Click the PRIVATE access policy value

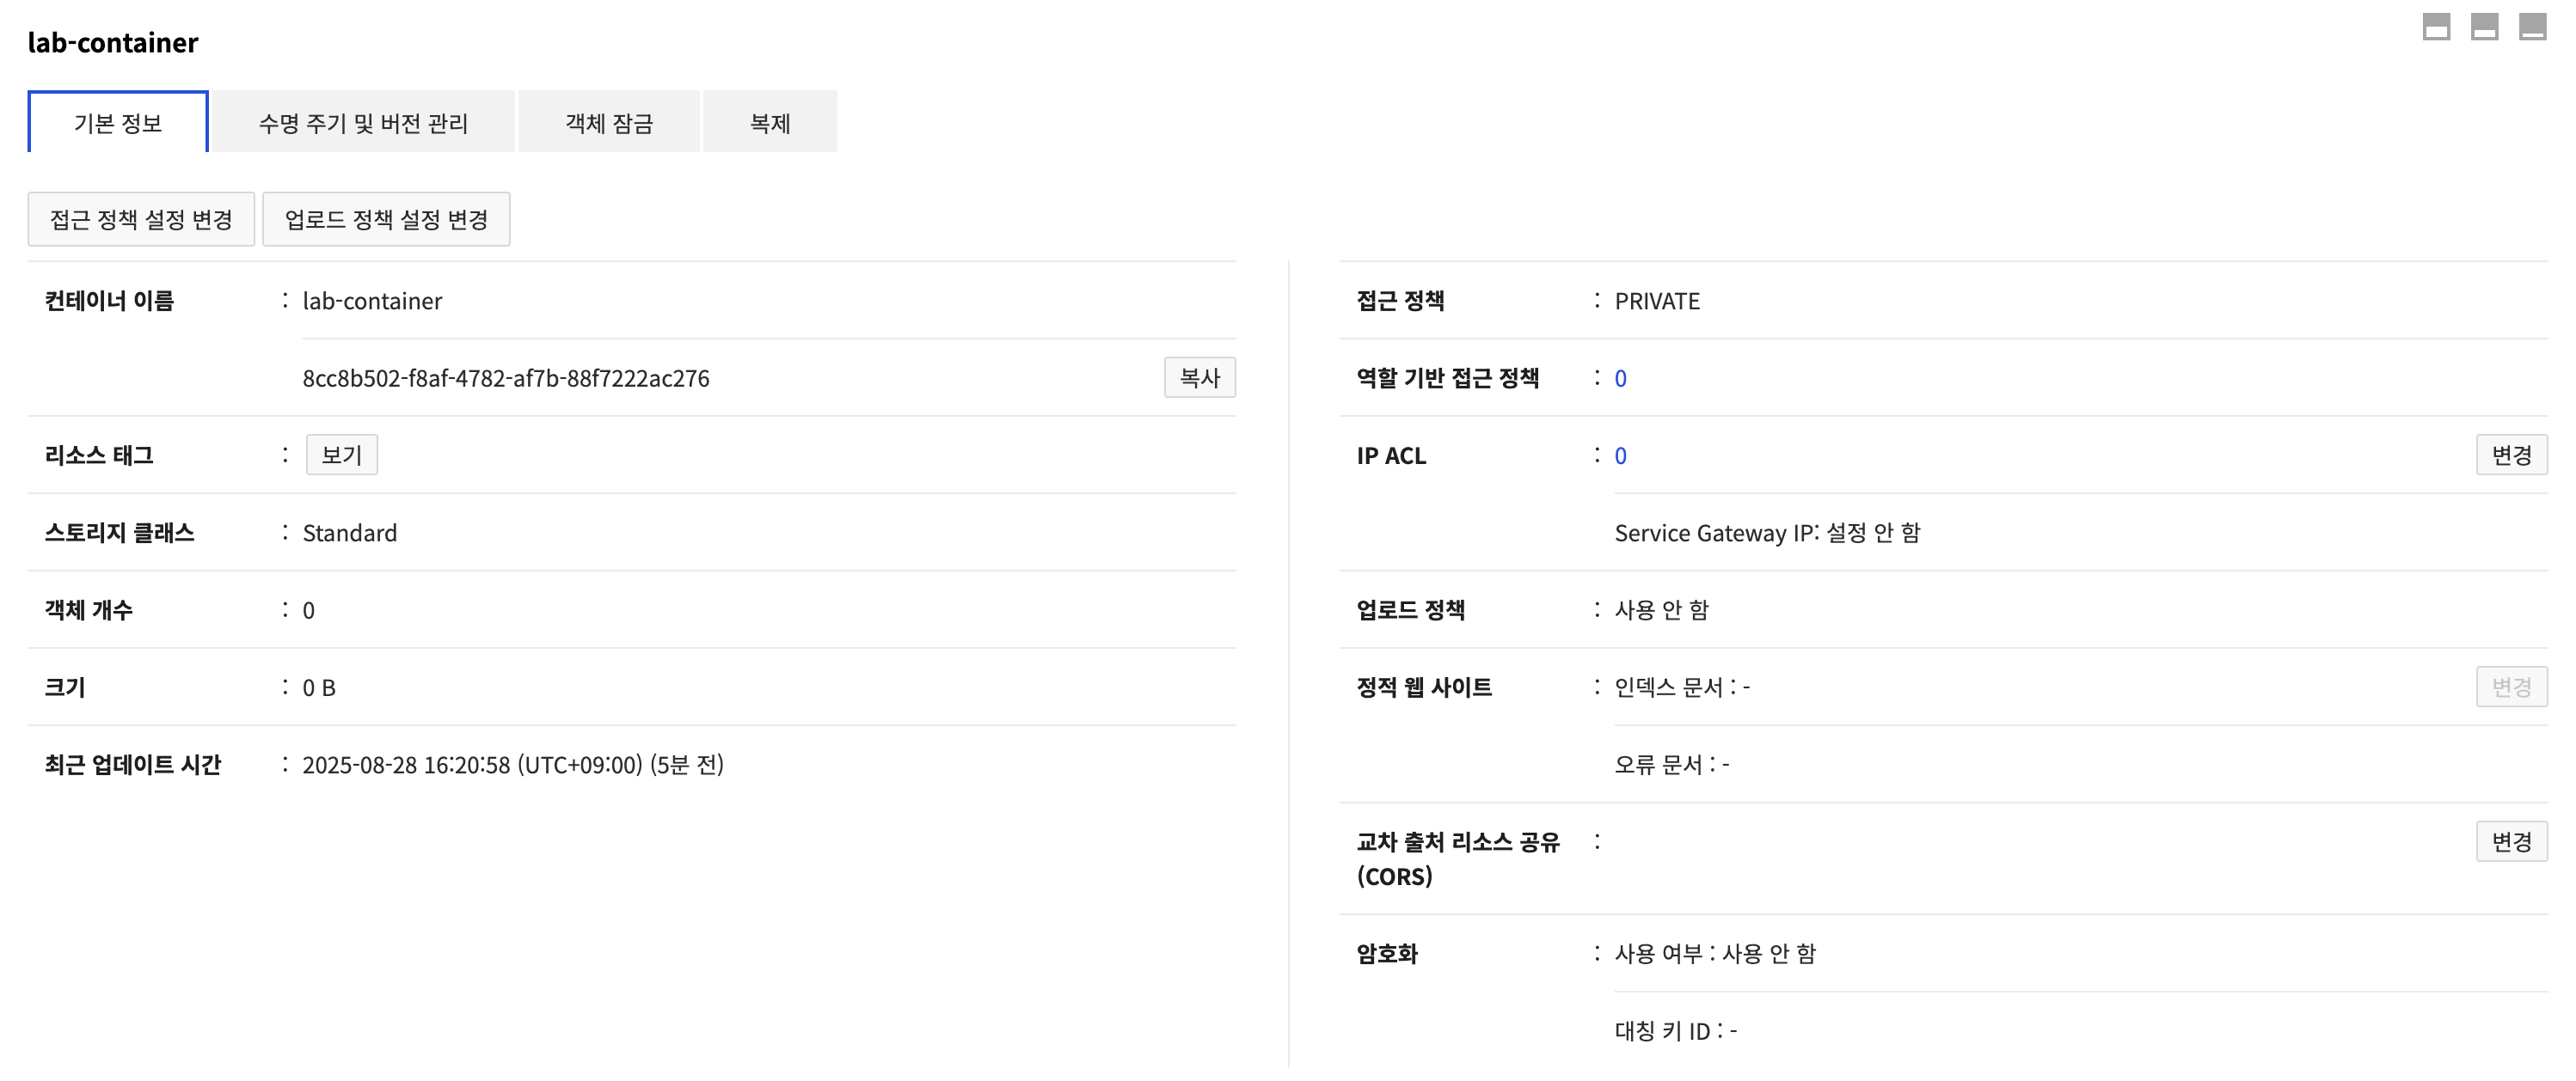(1656, 301)
